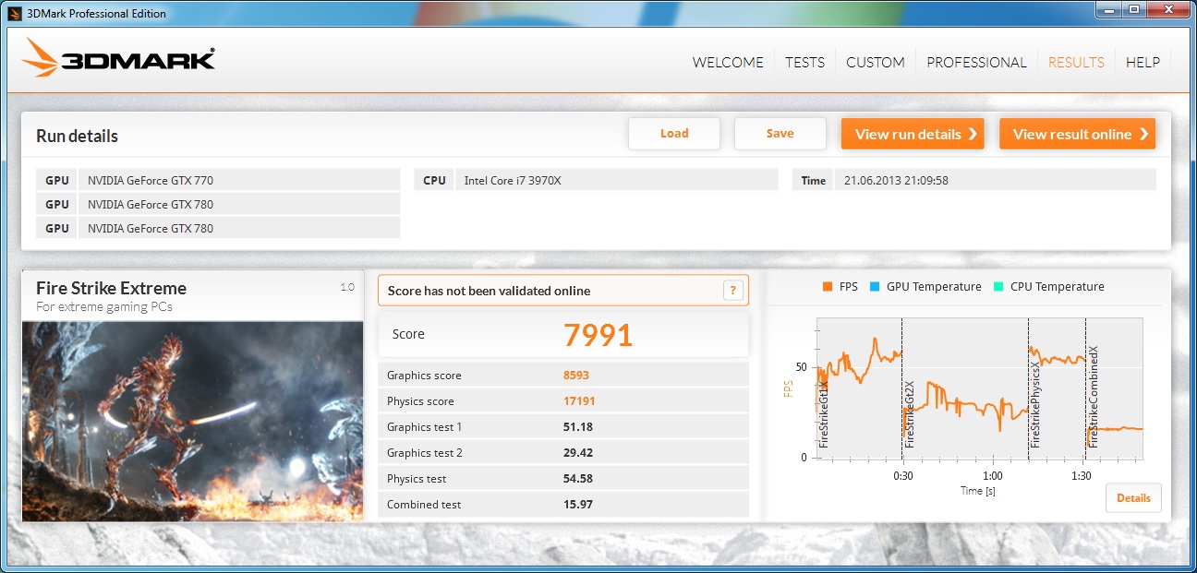1197x573 pixels.
Task: Click the GPU NVIDIA GeForce GTX 770 field
Action: (x=218, y=180)
